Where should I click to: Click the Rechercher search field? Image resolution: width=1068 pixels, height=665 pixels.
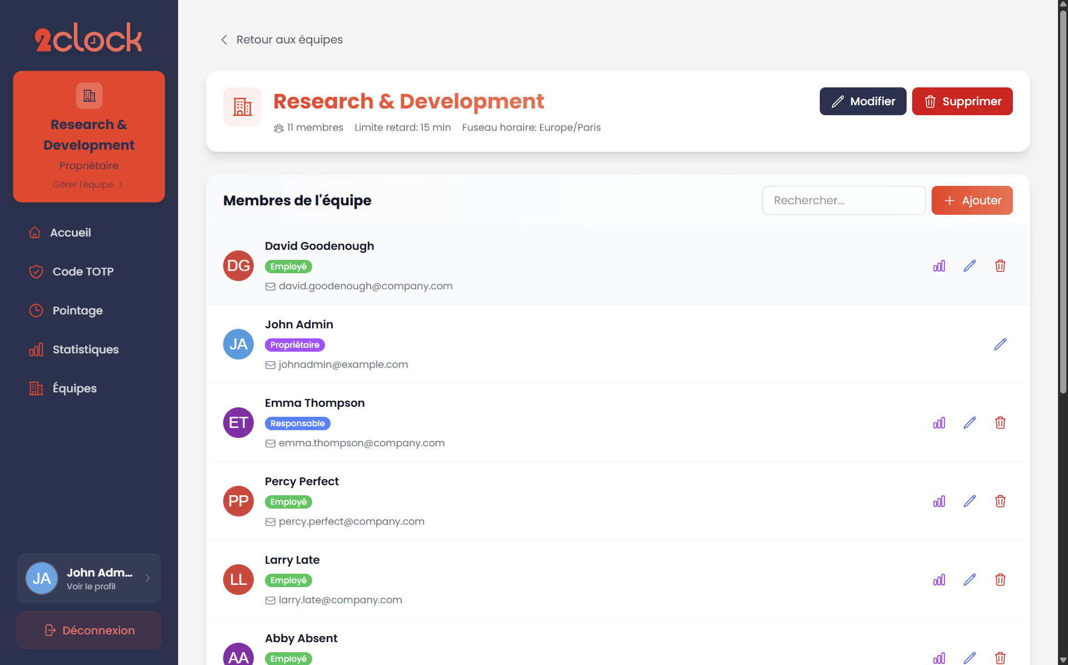click(844, 200)
